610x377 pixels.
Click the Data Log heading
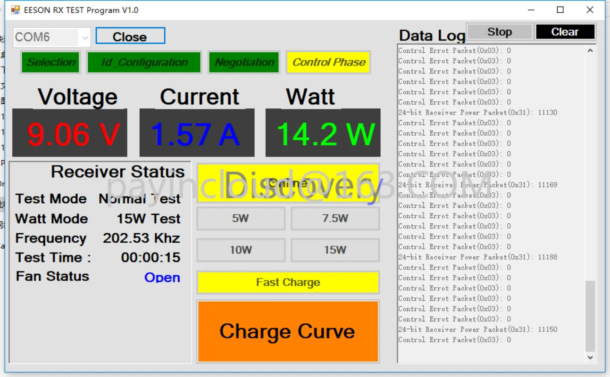point(432,36)
